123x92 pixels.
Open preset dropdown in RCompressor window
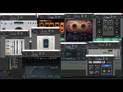coord(44,30)
